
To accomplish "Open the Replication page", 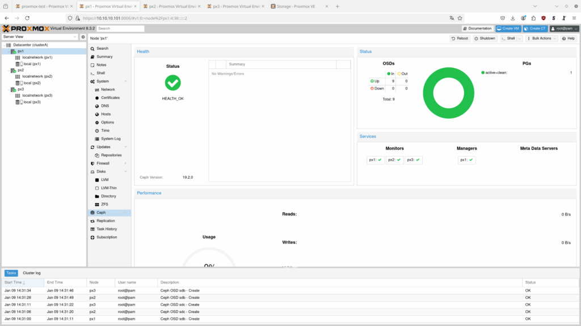I will [106, 221].
